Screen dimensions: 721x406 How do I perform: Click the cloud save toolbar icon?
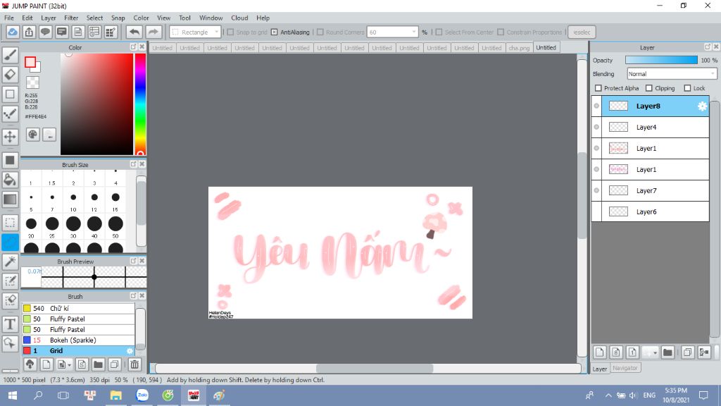[13, 32]
